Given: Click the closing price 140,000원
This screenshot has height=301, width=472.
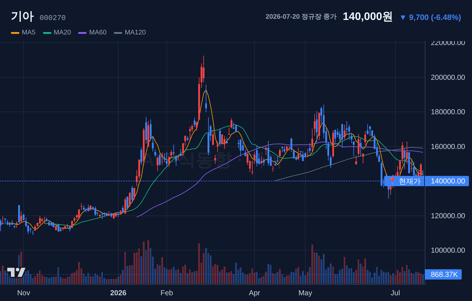Looking at the screenshot, I should [x=367, y=16].
